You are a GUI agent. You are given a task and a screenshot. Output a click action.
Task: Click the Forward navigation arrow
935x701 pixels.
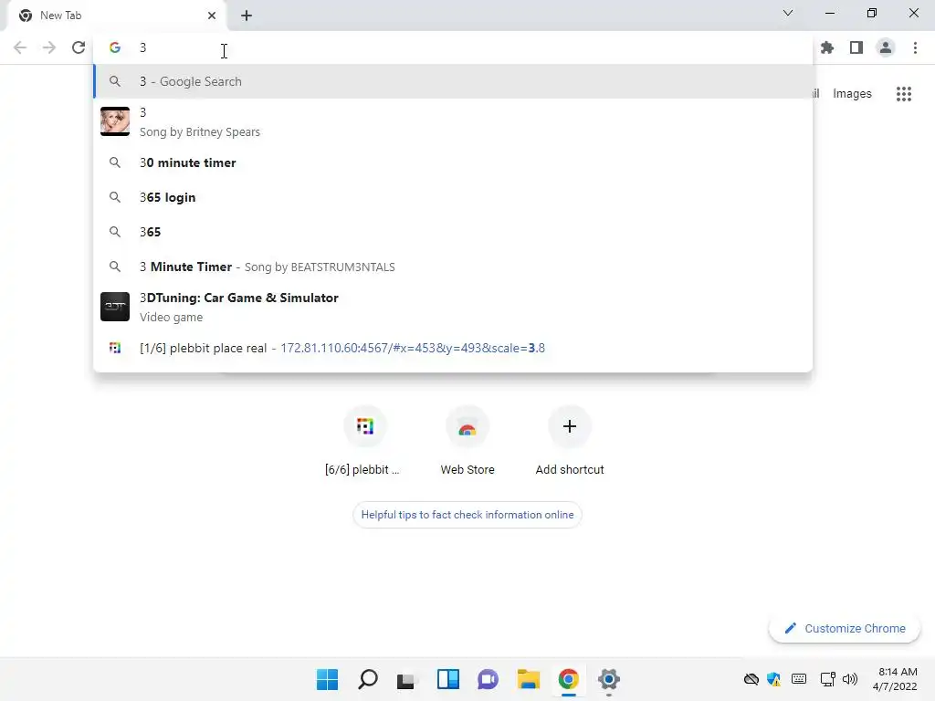click(x=49, y=47)
